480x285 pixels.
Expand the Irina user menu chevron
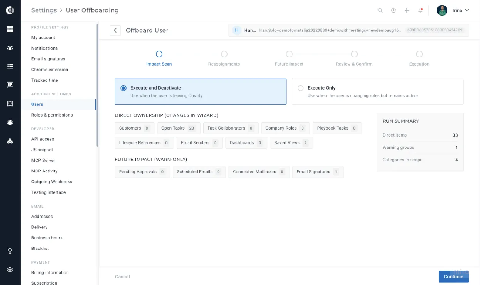[467, 10]
